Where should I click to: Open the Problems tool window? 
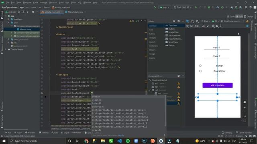[31, 132]
